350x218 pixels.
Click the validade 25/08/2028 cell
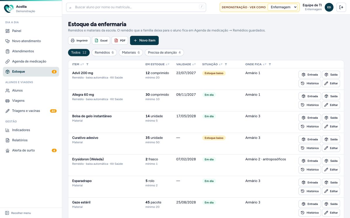[x=186, y=202]
